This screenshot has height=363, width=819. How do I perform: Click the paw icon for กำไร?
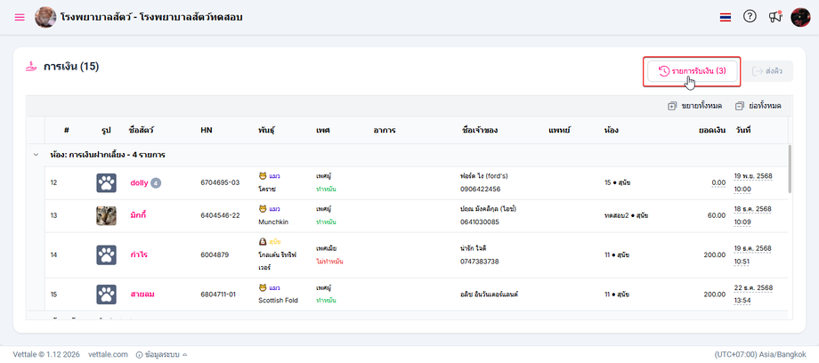coord(106,255)
